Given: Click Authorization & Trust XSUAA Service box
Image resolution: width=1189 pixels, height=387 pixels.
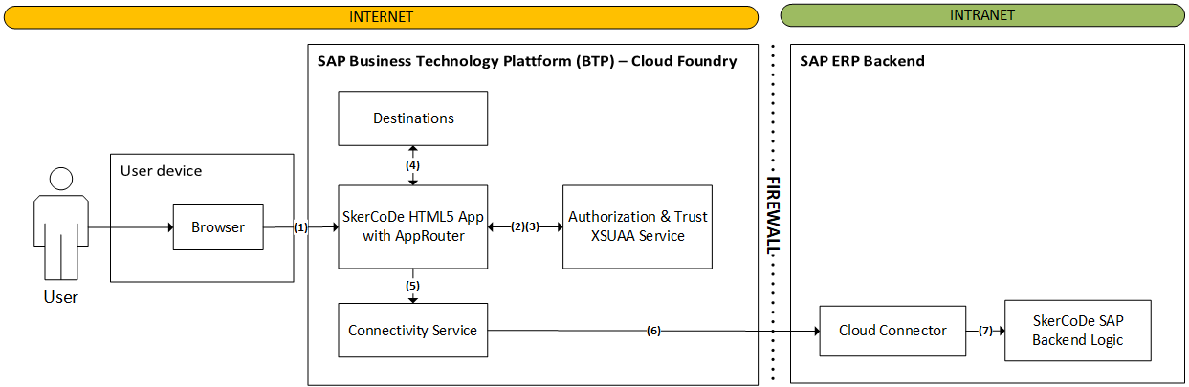Looking at the screenshot, I should click(638, 226).
